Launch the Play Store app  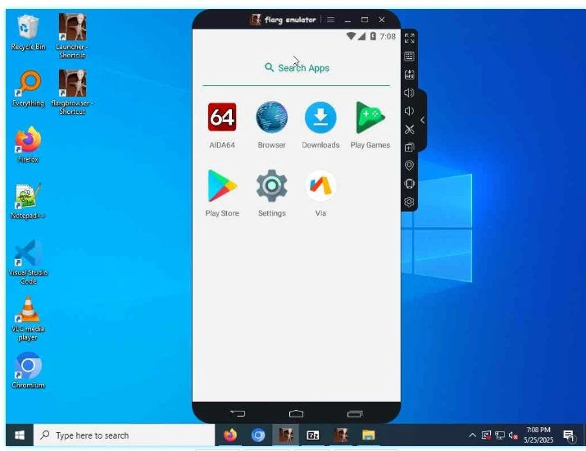pos(222,186)
